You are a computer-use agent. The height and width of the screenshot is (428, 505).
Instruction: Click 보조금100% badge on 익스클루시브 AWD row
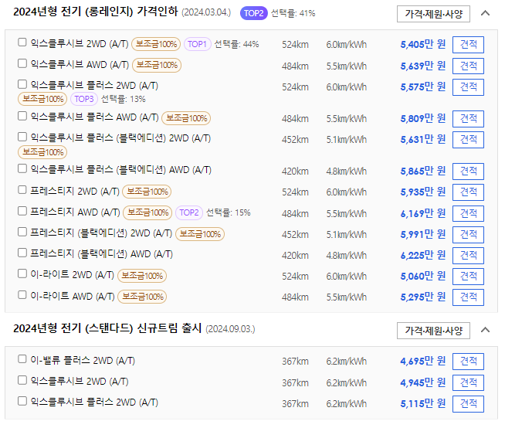coord(157,65)
